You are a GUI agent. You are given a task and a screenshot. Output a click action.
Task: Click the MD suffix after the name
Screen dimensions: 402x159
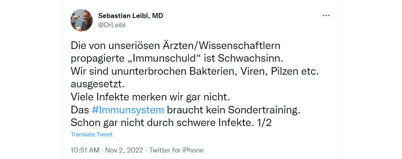pyautogui.click(x=158, y=16)
